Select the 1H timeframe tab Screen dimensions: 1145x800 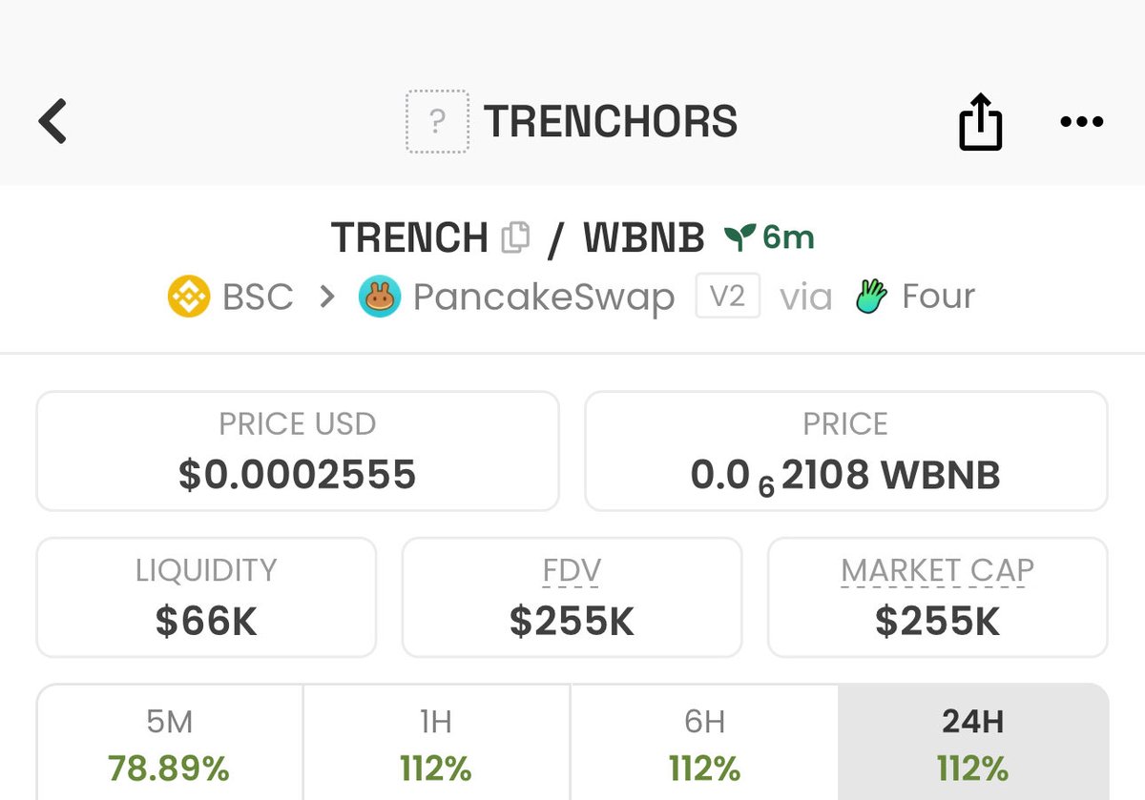[x=436, y=743]
